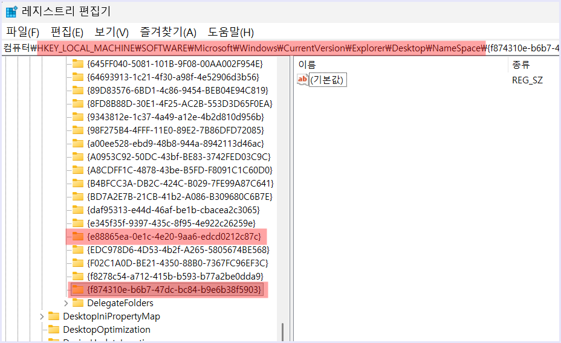Expand the DesktopIniPropertyMap key
The width and height of the screenshot is (561, 343).
point(42,316)
